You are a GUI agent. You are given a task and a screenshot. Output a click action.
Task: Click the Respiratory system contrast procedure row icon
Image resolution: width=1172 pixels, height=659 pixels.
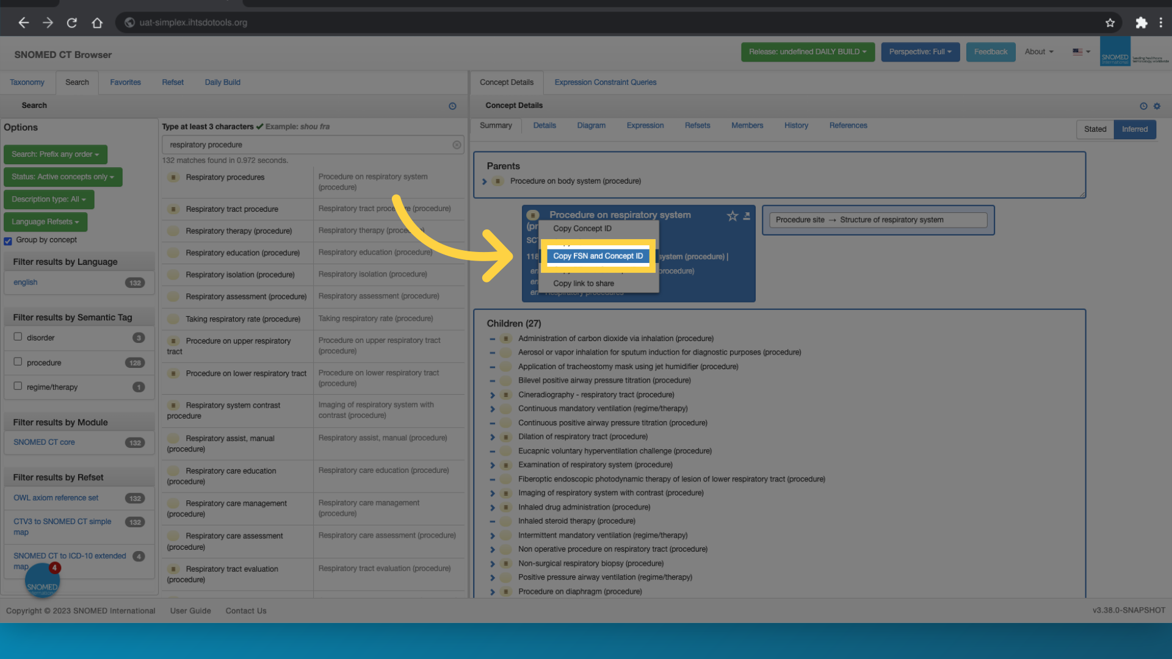(x=174, y=405)
